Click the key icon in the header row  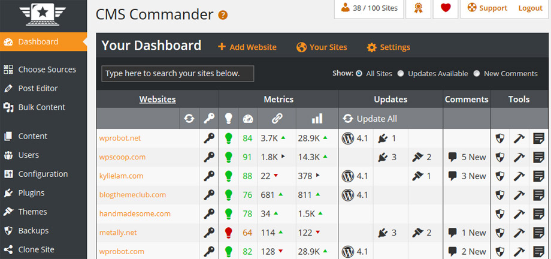pos(209,119)
